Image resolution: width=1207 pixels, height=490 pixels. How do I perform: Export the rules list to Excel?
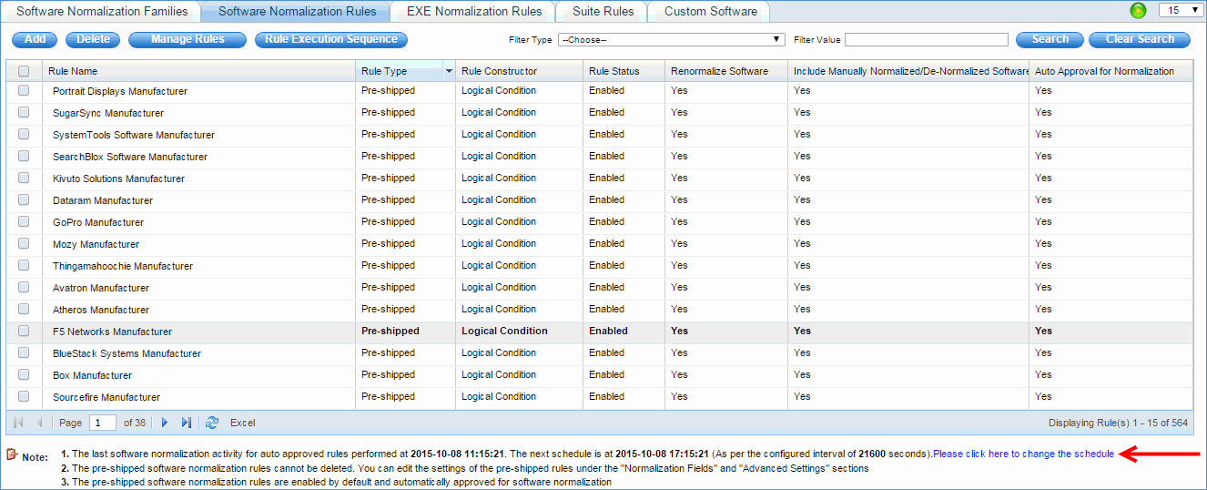pos(242,423)
